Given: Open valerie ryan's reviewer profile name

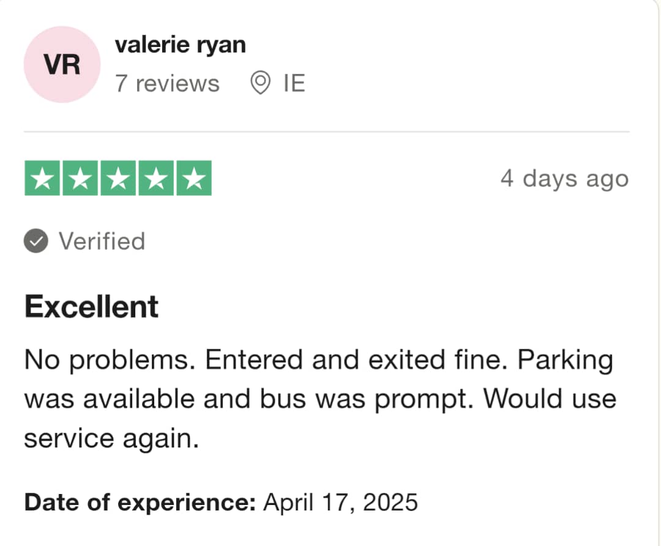Looking at the screenshot, I should [x=181, y=45].
